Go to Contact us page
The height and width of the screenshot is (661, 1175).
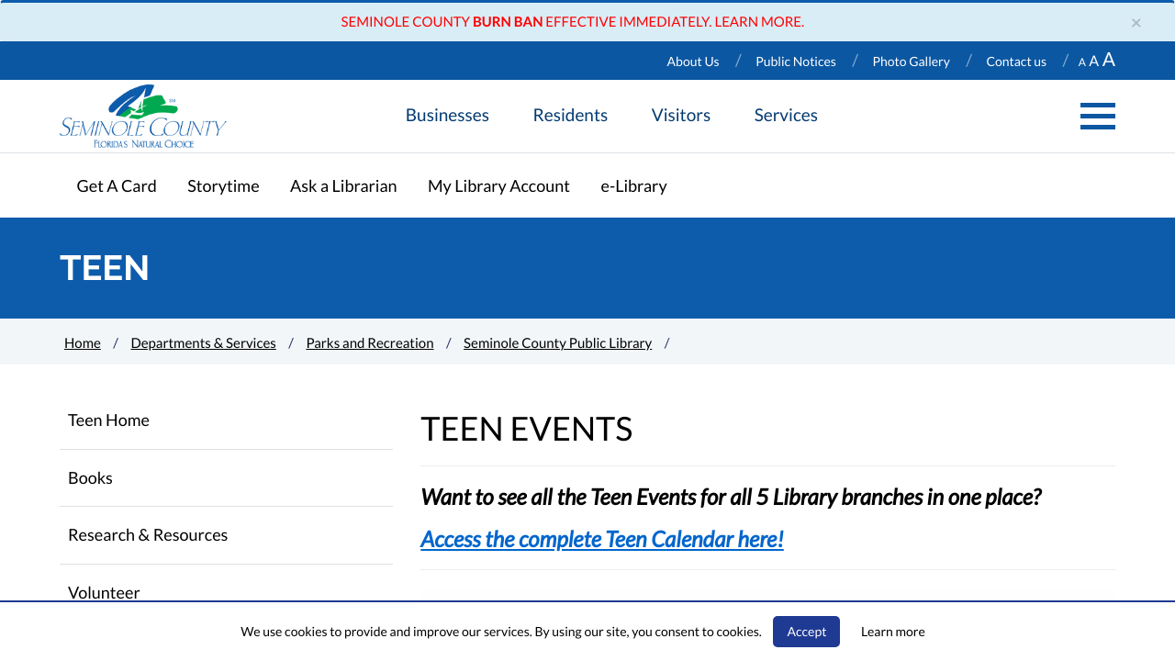(x=1016, y=62)
